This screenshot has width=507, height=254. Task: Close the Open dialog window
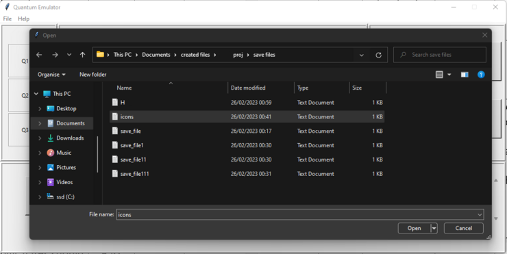point(484,35)
